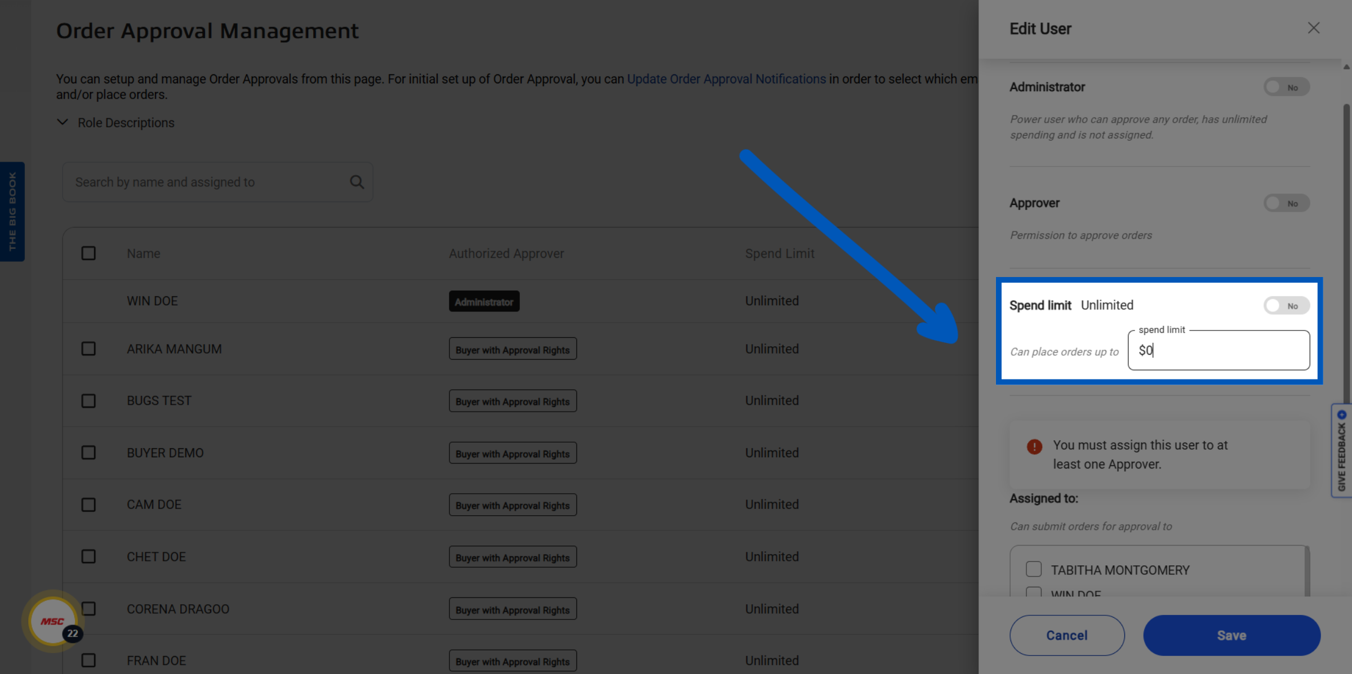Open the Give Feedback side tab
Screen dimensions: 1352x674
click(1342, 450)
